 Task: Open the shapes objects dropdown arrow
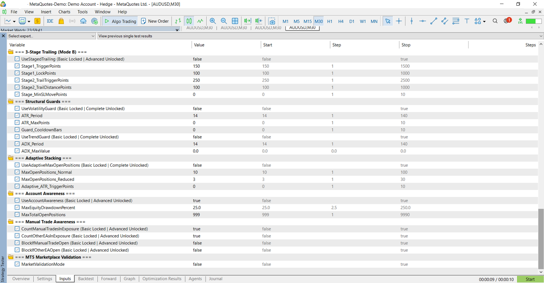coord(484,22)
